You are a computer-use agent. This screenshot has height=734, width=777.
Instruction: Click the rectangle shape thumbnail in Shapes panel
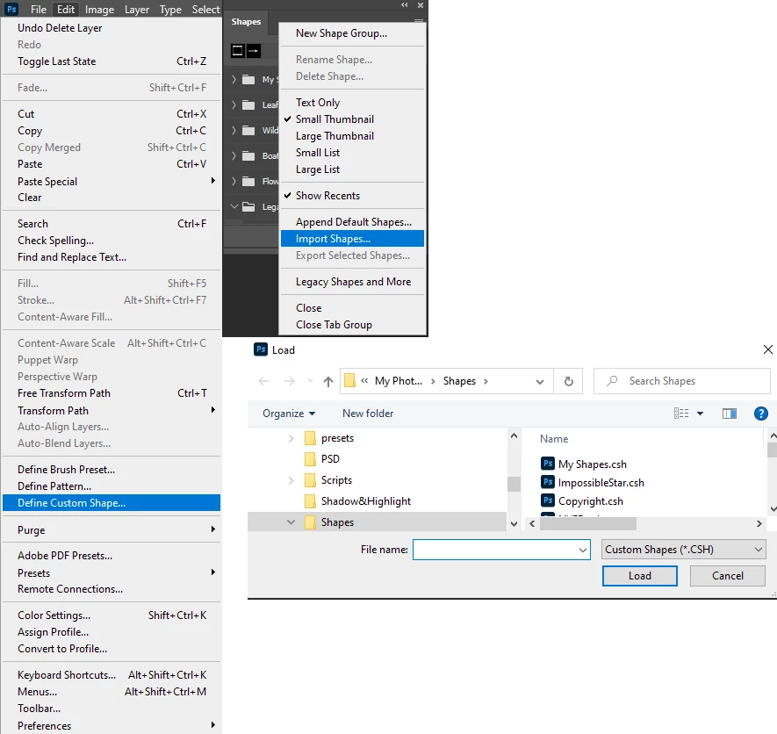click(x=238, y=51)
